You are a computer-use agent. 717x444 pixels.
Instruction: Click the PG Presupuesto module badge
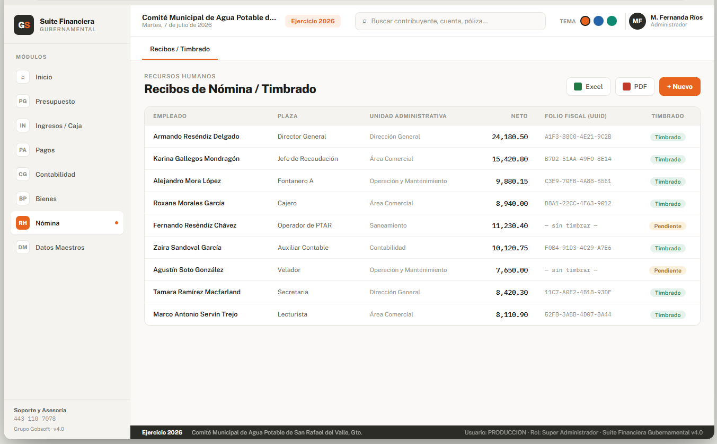pyautogui.click(x=23, y=101)
